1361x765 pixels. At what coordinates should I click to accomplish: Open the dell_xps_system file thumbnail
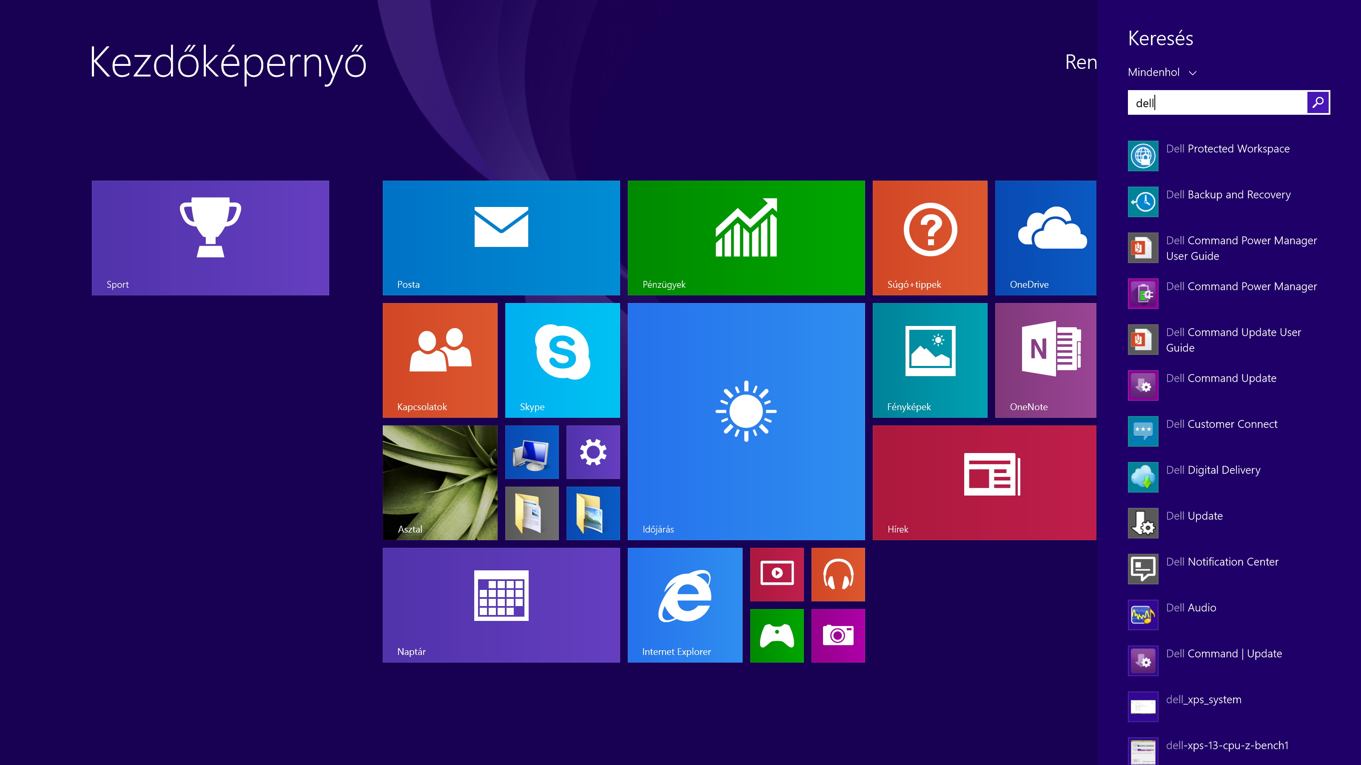click(x=1143, y=706)
